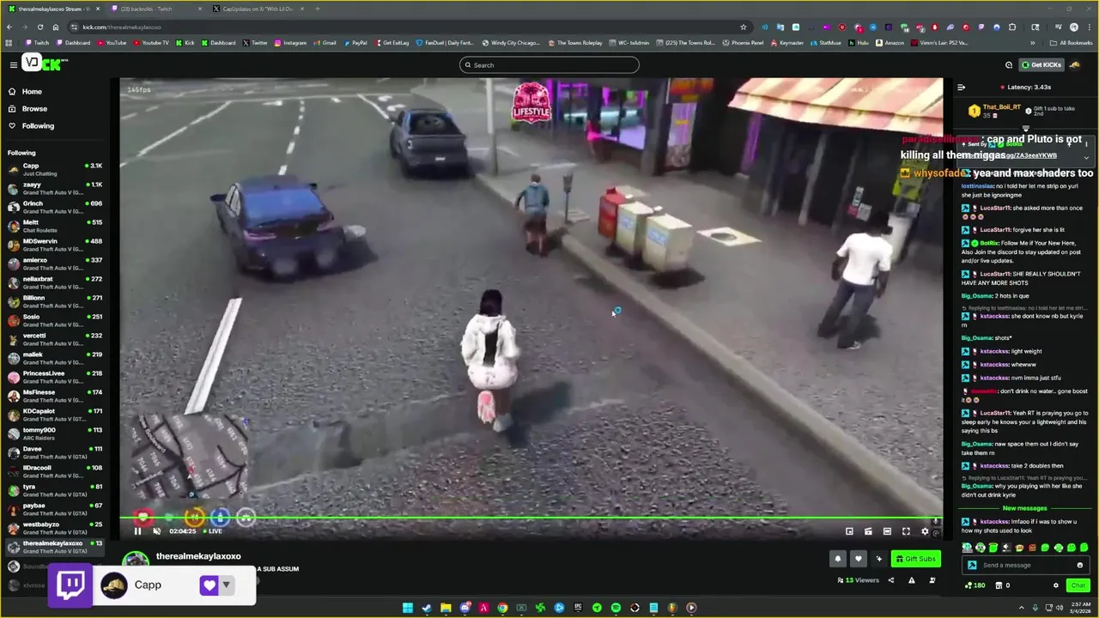The width and height of the screenshot is (1099, 618).
Task: Click the 13 Viewers count
Action: pos(859,580)
